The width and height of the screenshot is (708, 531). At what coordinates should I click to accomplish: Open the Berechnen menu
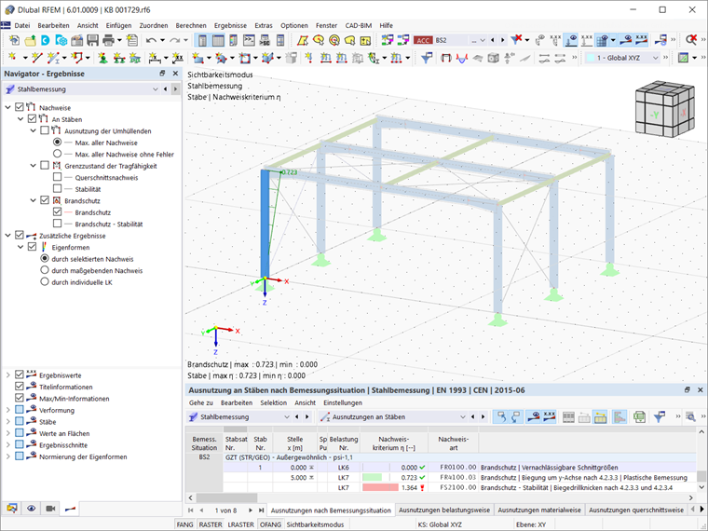click(191, 25)
